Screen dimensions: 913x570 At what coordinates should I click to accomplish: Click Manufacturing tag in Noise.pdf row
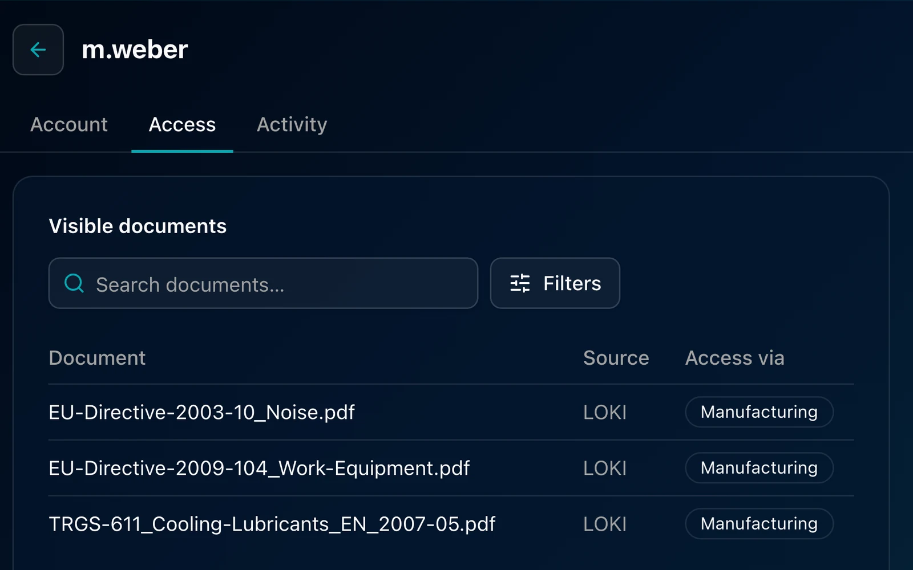coord(759,412)
